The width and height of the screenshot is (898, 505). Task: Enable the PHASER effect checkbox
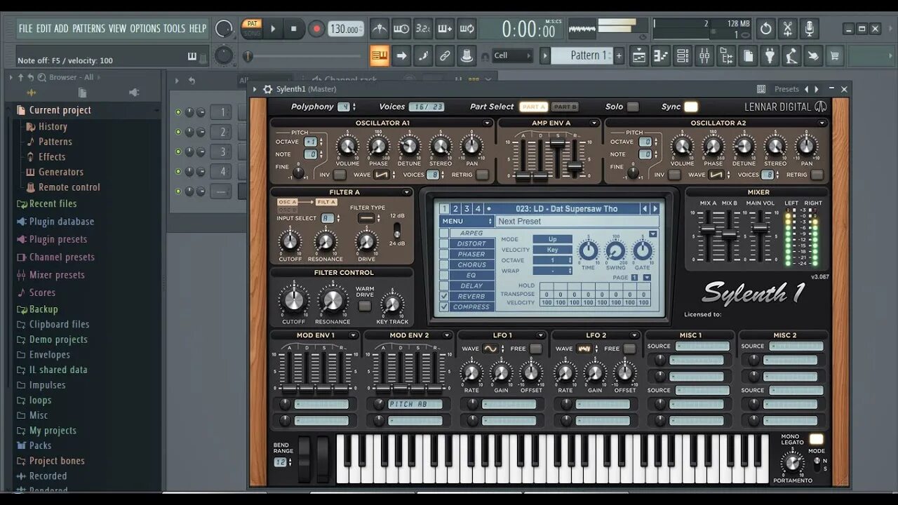[443, 254]
